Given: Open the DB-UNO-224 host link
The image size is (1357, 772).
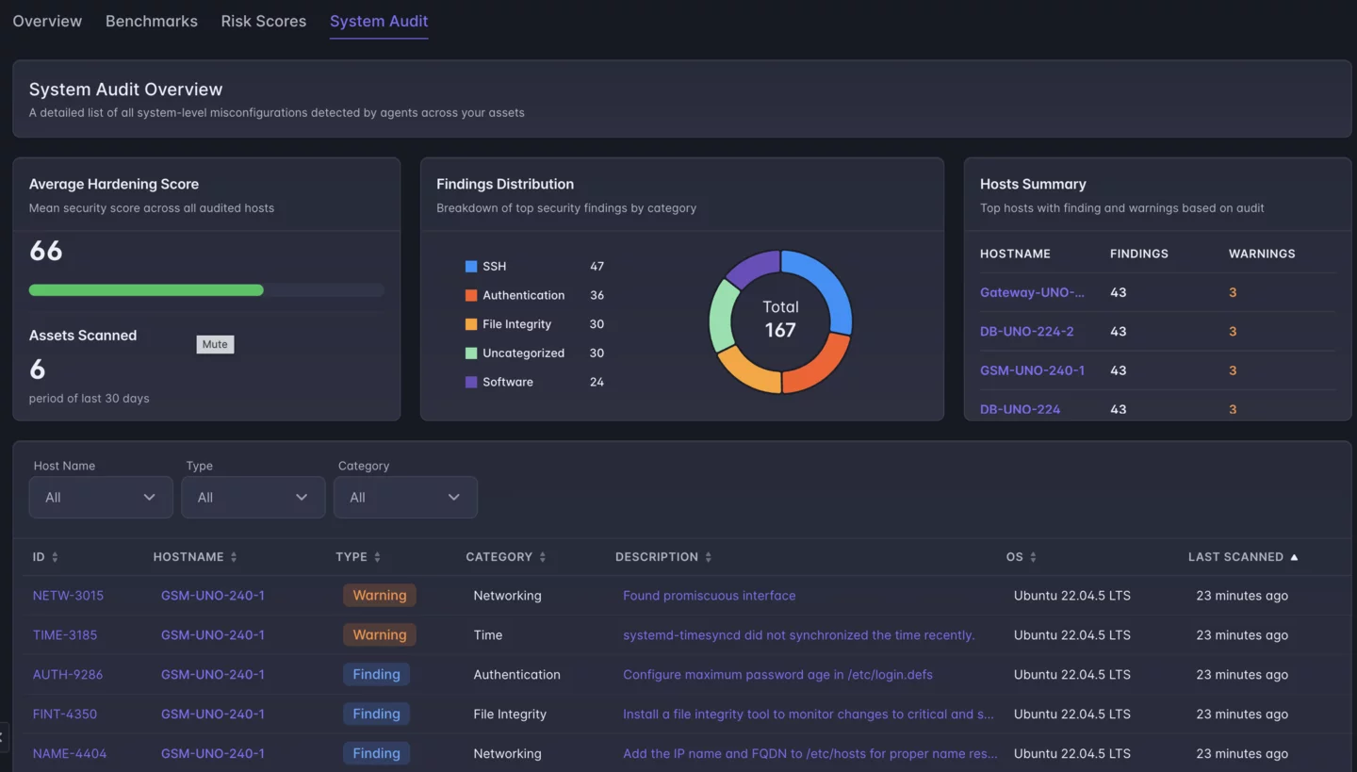Looking at the screenshot, I should coord(1020,409).
